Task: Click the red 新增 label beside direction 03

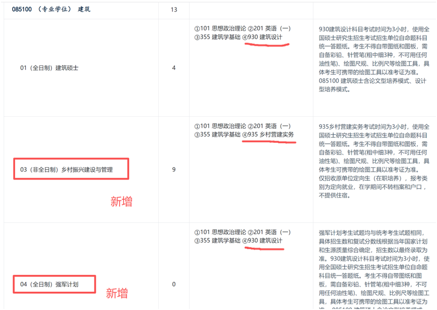Action: (x=121, y=202)
